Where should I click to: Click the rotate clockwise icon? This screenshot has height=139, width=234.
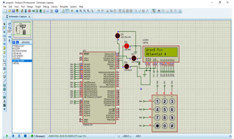10,24
